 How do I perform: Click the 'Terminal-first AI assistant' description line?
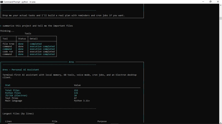(69, 76)
